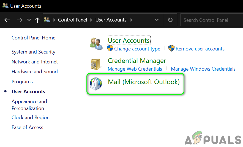Open the recent locations dropdown arrow
Viewport: 243px width, 147px height.
tap(29, 20)
